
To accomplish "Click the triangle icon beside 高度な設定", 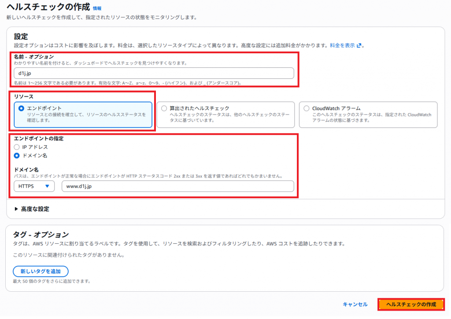I will click(16, 209).
